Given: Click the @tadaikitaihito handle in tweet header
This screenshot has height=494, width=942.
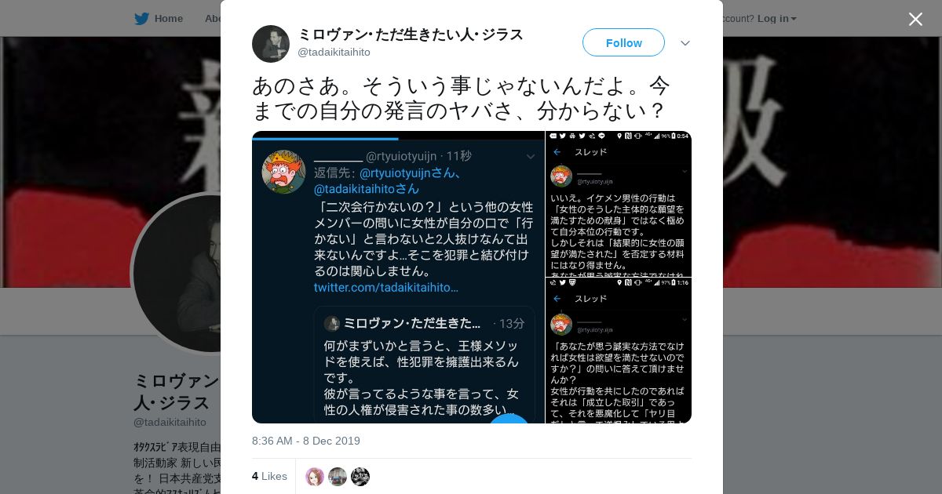Looking at the screenshot, I should [x=334, y=53].
